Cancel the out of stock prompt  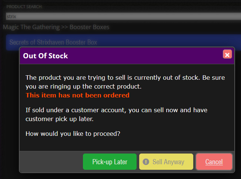(214, 162)
